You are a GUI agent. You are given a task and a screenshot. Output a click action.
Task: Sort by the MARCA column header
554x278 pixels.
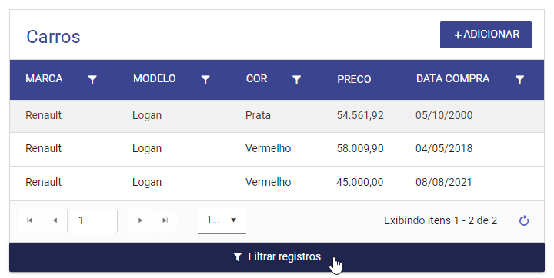pos(44,78)
